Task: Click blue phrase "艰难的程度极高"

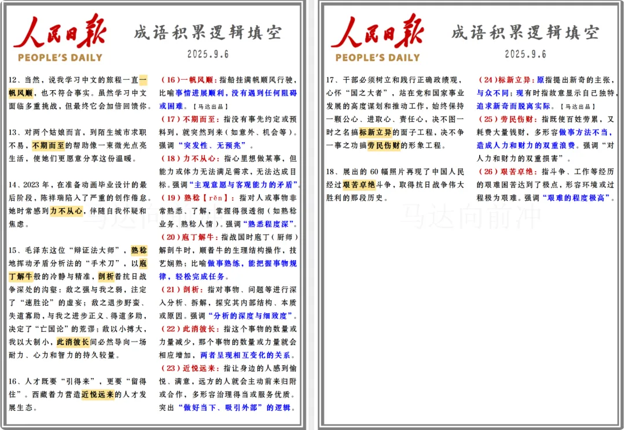Action: coord(576,198)
